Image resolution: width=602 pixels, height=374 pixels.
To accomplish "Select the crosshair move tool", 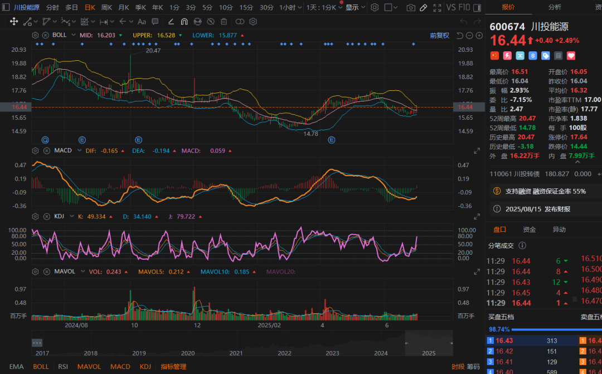I will point(14,22).
